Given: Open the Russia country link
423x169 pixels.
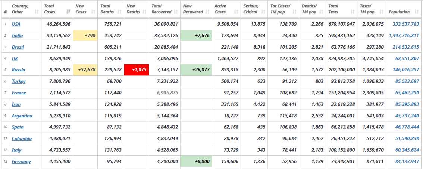Looking at the screenshot, I should [19, 70].
